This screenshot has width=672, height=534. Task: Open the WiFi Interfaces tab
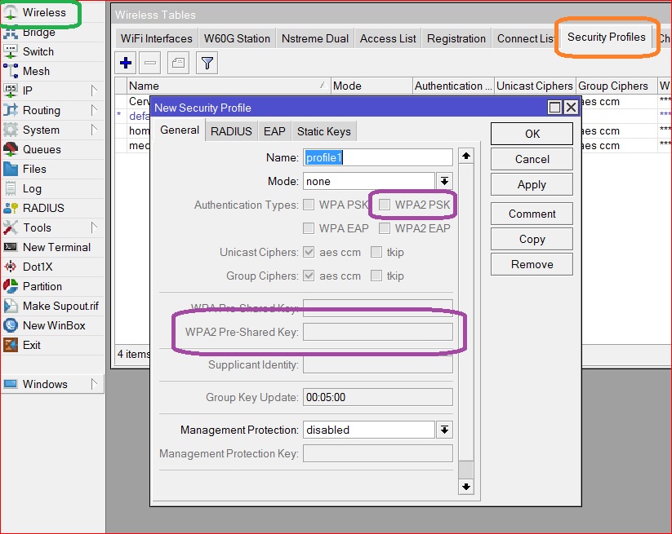(x=157, y=38)
